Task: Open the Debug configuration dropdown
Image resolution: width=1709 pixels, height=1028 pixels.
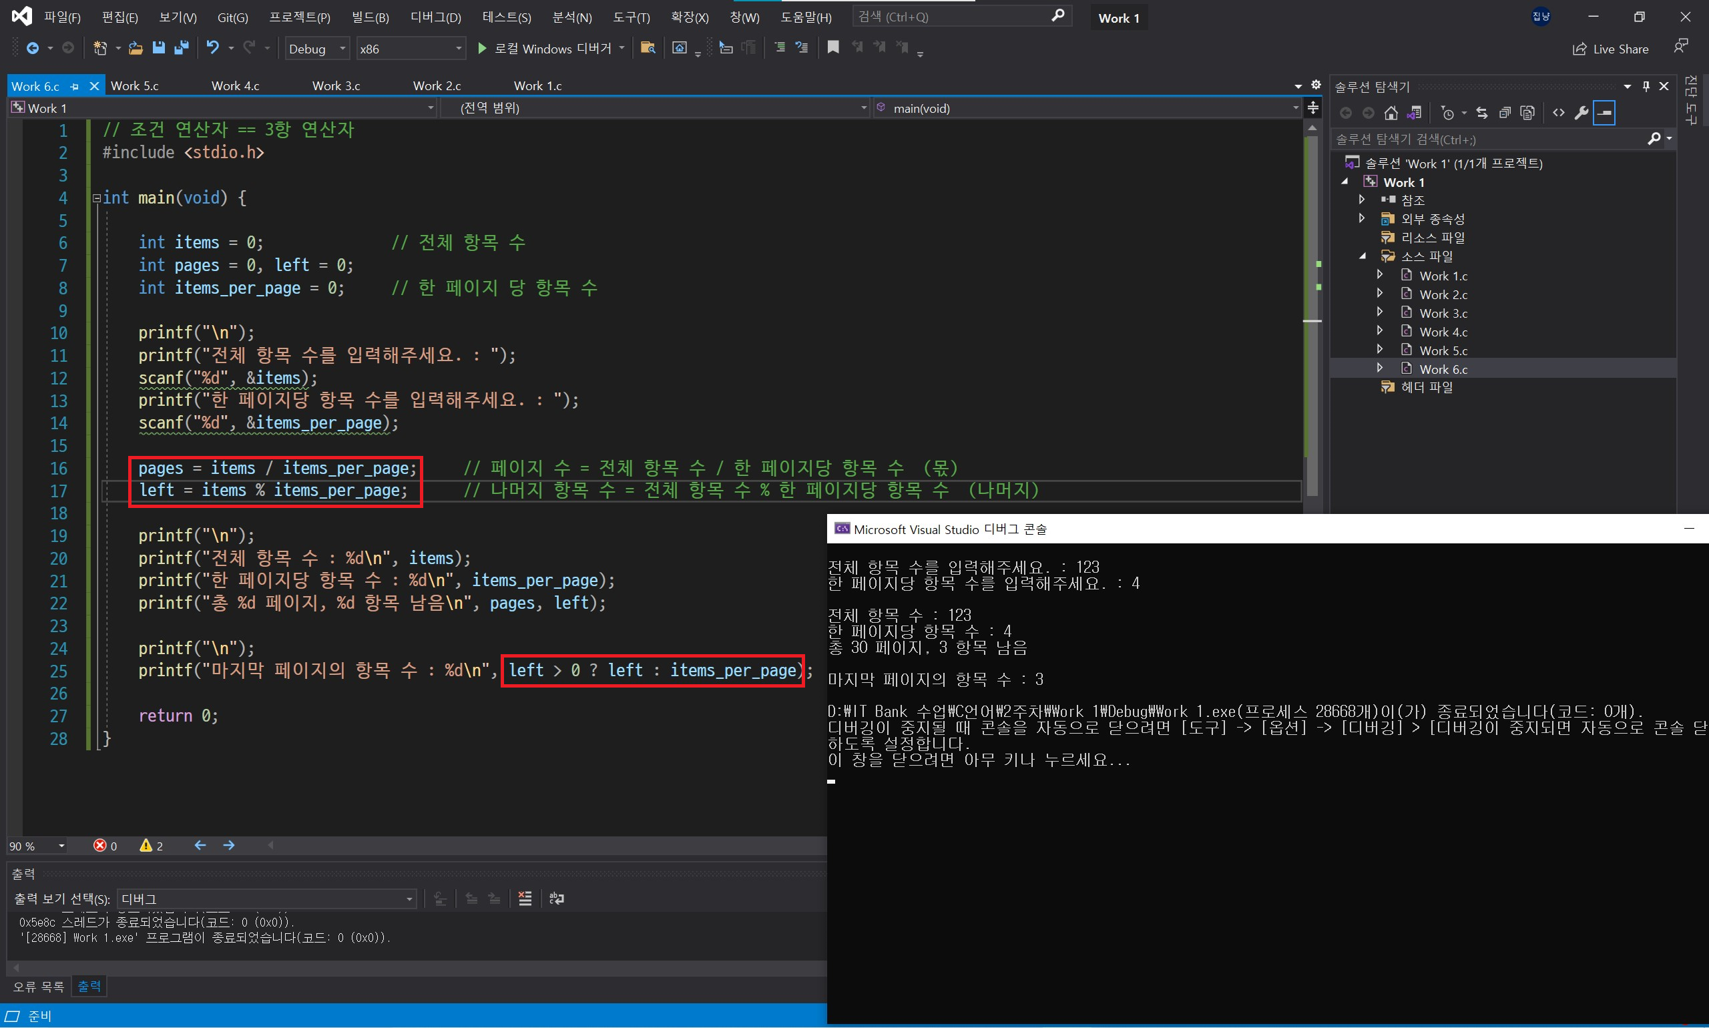Action: point(317,49)
